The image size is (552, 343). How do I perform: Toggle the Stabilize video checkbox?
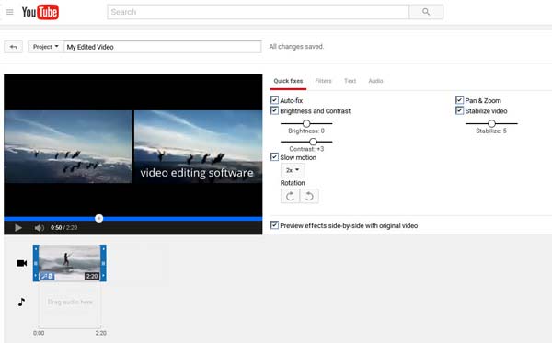pos(459,111)
